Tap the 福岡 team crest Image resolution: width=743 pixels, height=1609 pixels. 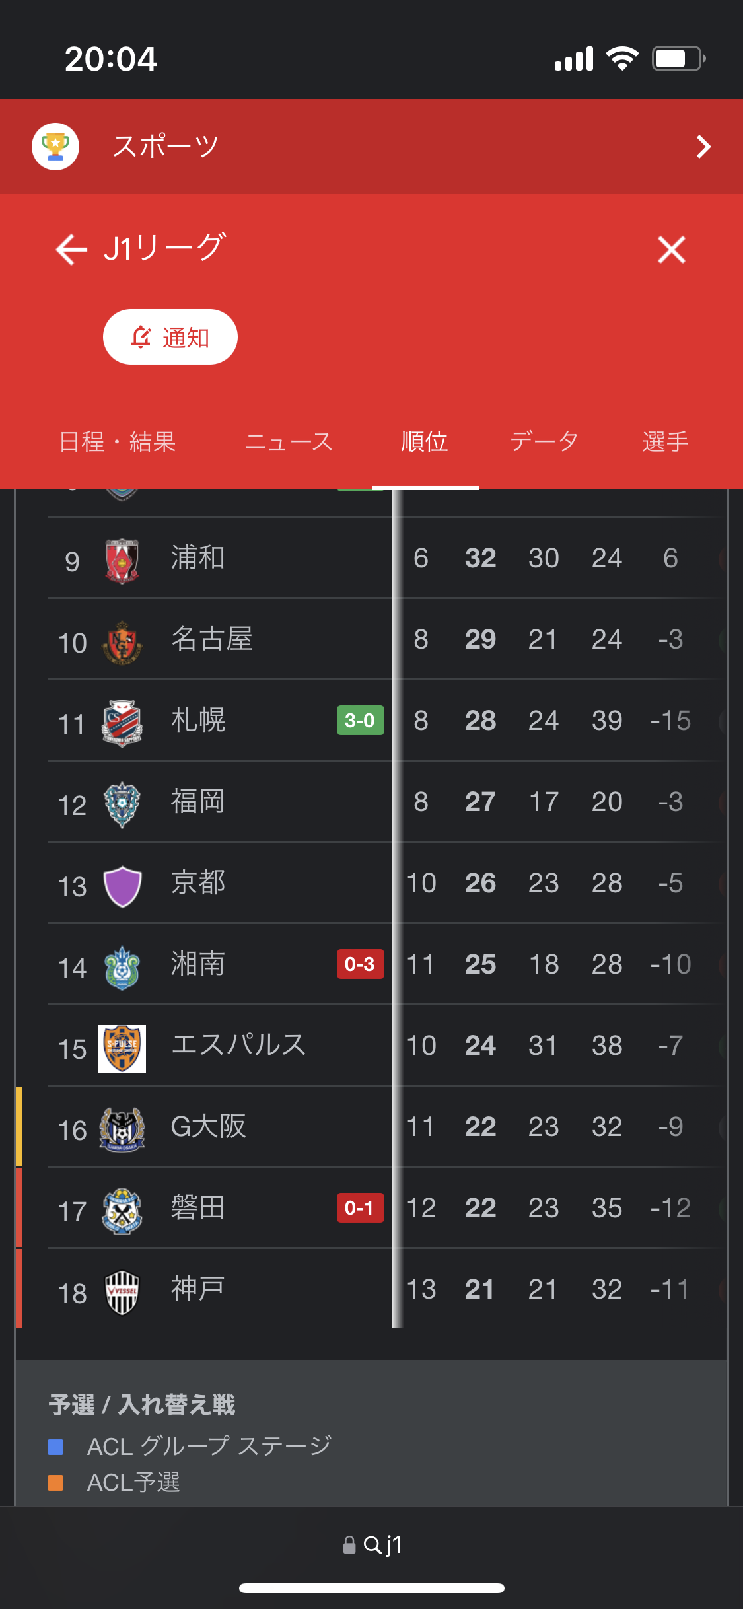coord(122,804)
